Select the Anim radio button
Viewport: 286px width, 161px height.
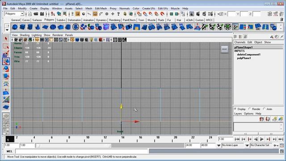[264, 109]
